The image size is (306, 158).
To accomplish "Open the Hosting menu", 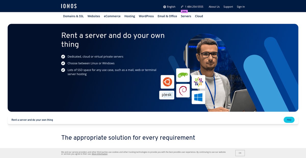I will tap(130, 16).
